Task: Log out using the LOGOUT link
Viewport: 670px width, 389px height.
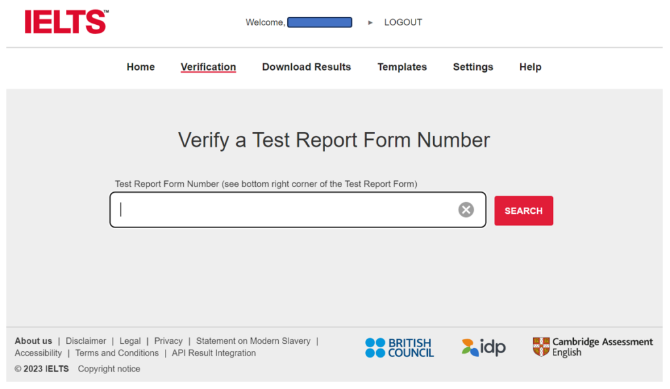Action: pyautogui.click(x=403, y=22)
